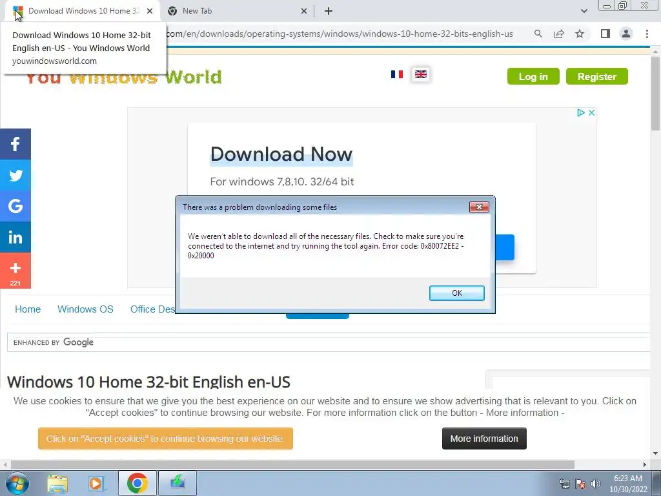Click More information cookie button

click(484, 439)
